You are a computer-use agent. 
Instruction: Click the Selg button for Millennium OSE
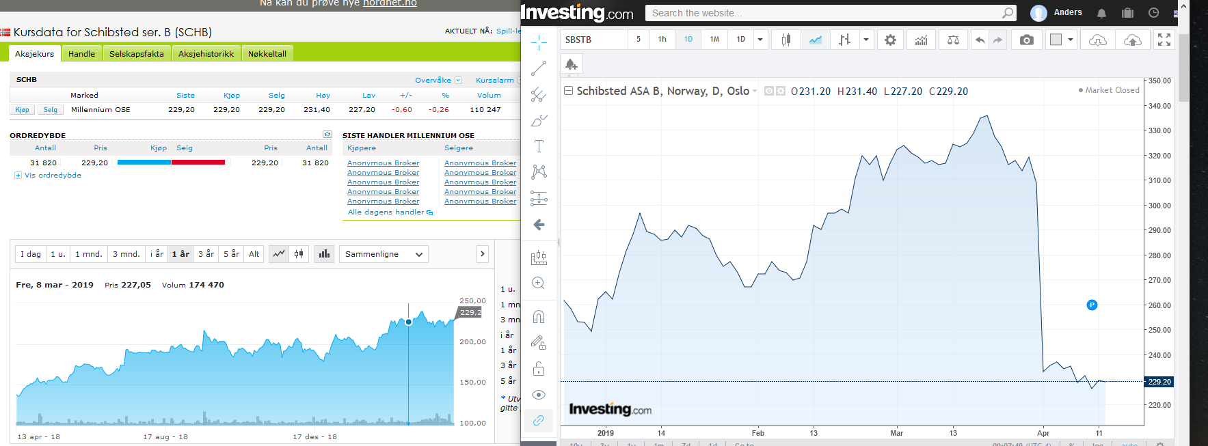[x=51, y=109]
